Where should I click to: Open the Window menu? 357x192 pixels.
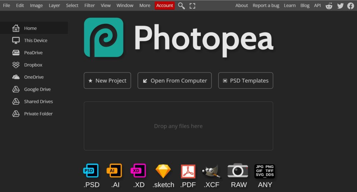[x=125, y=6]
